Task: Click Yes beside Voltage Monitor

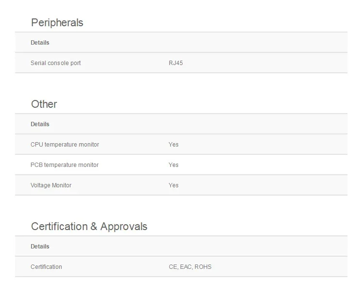Action: tap(173, 185)
